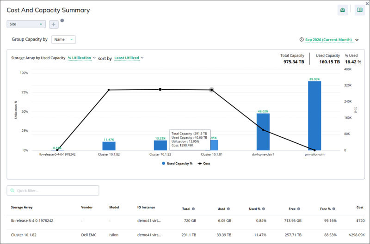370x244 pixels.
Task: Sort by IO Instance column header
Action: tap(146, 207)
